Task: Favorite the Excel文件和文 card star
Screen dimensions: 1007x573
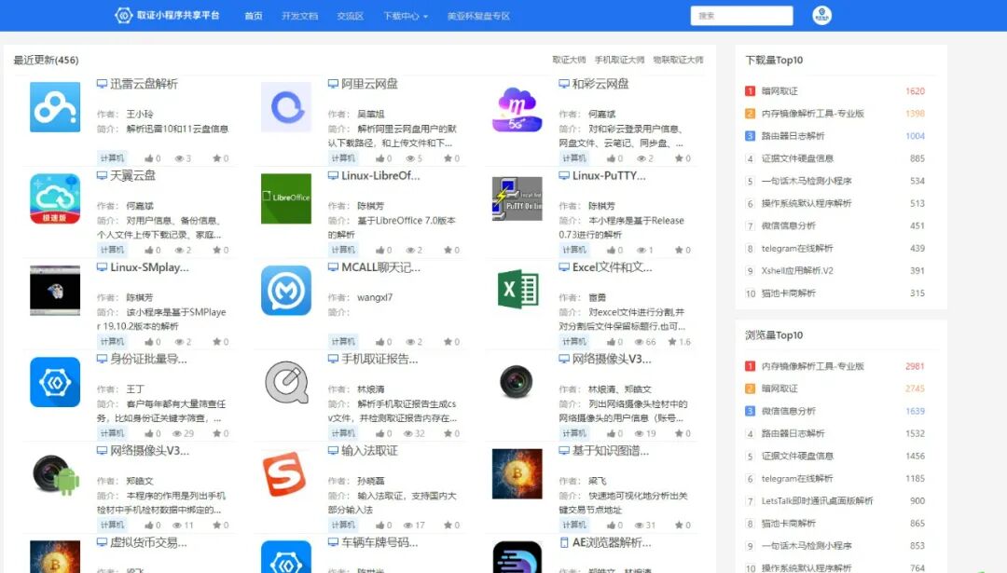Action: point(672,342)
